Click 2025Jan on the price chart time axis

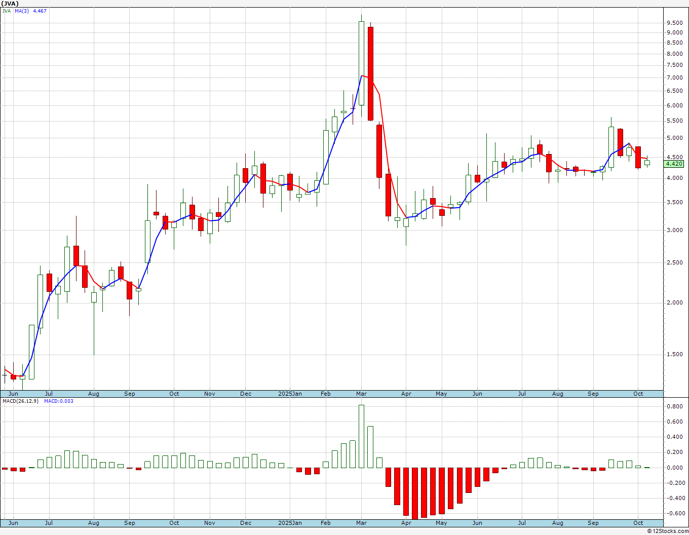pos(290,394)
